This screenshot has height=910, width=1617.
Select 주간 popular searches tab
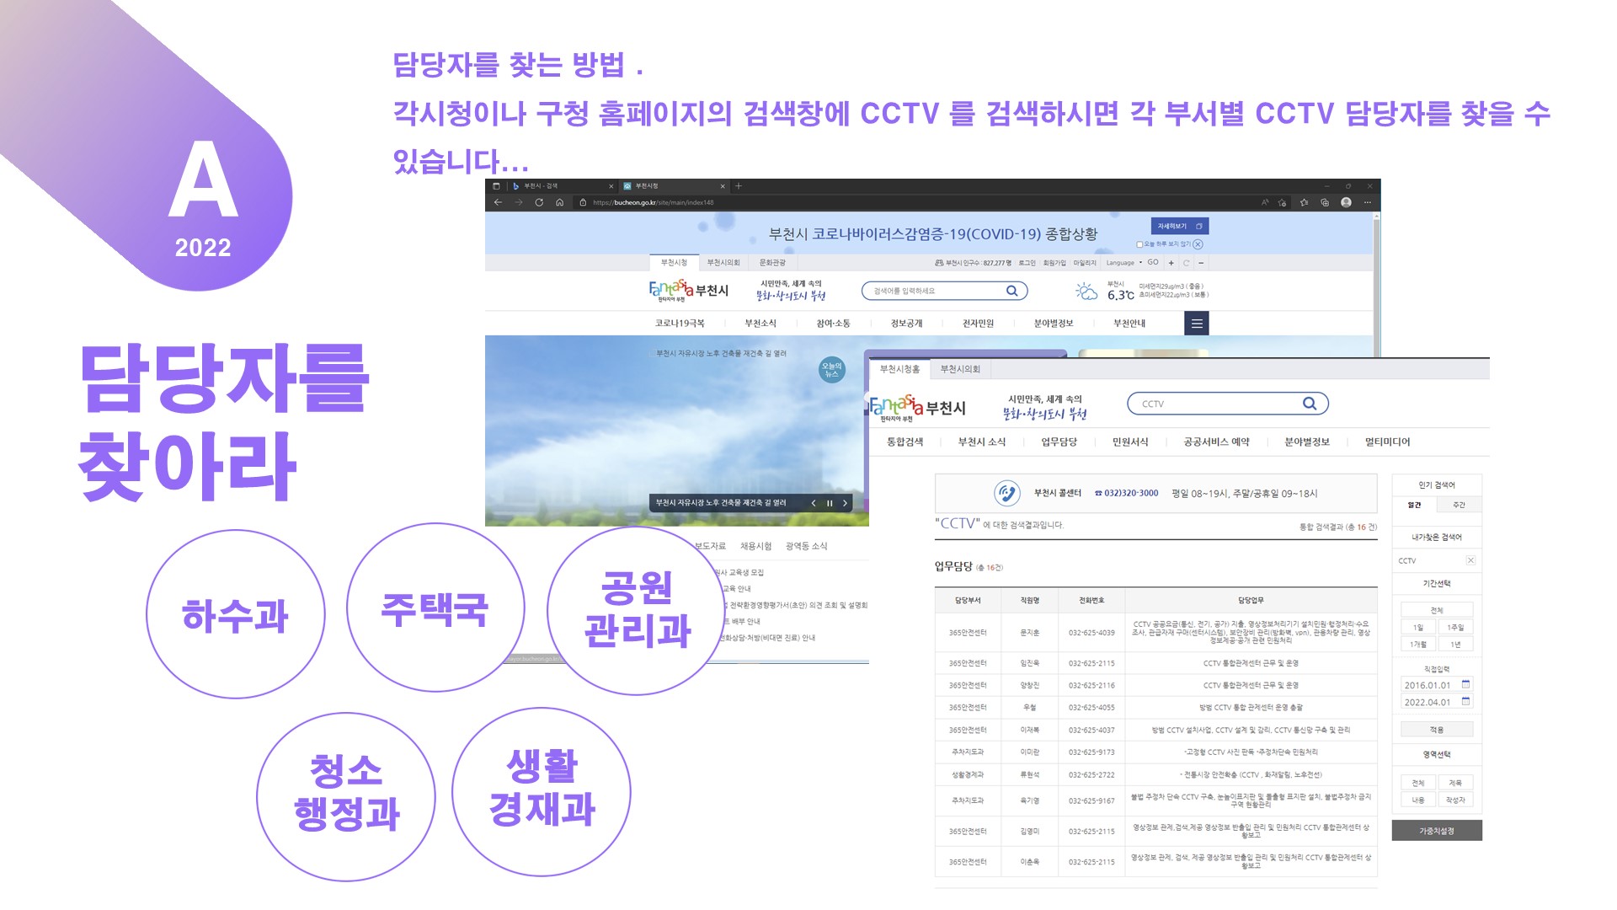(x=1459, y=505)
